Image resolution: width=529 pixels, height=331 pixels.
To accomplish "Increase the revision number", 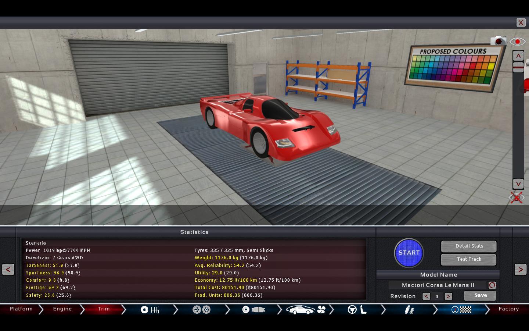I will tap(448, 296).
